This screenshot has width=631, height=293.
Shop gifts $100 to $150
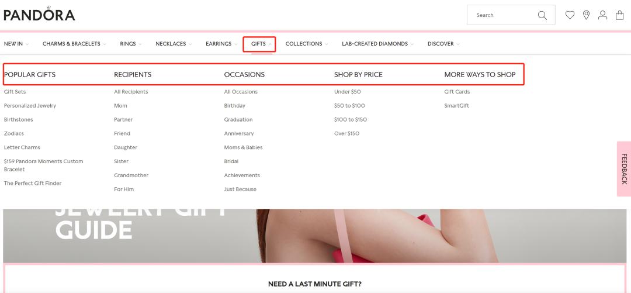(351, 120)
